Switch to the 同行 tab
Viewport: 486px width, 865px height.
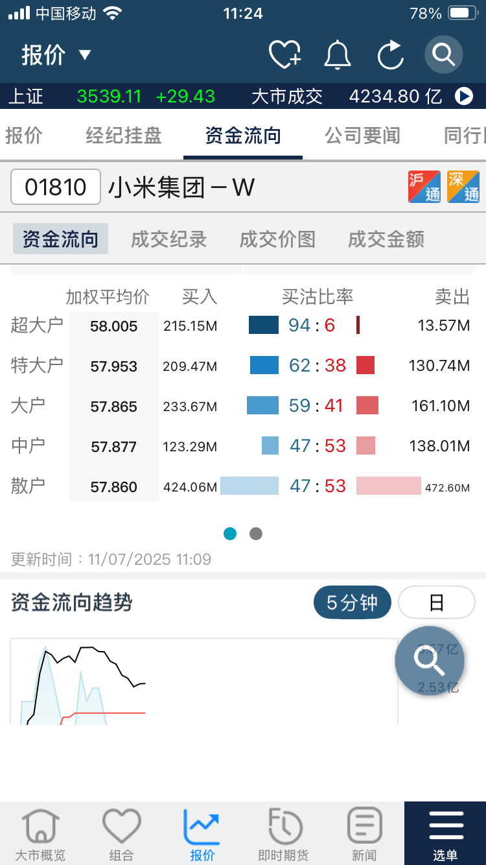(x=465, y=136)
